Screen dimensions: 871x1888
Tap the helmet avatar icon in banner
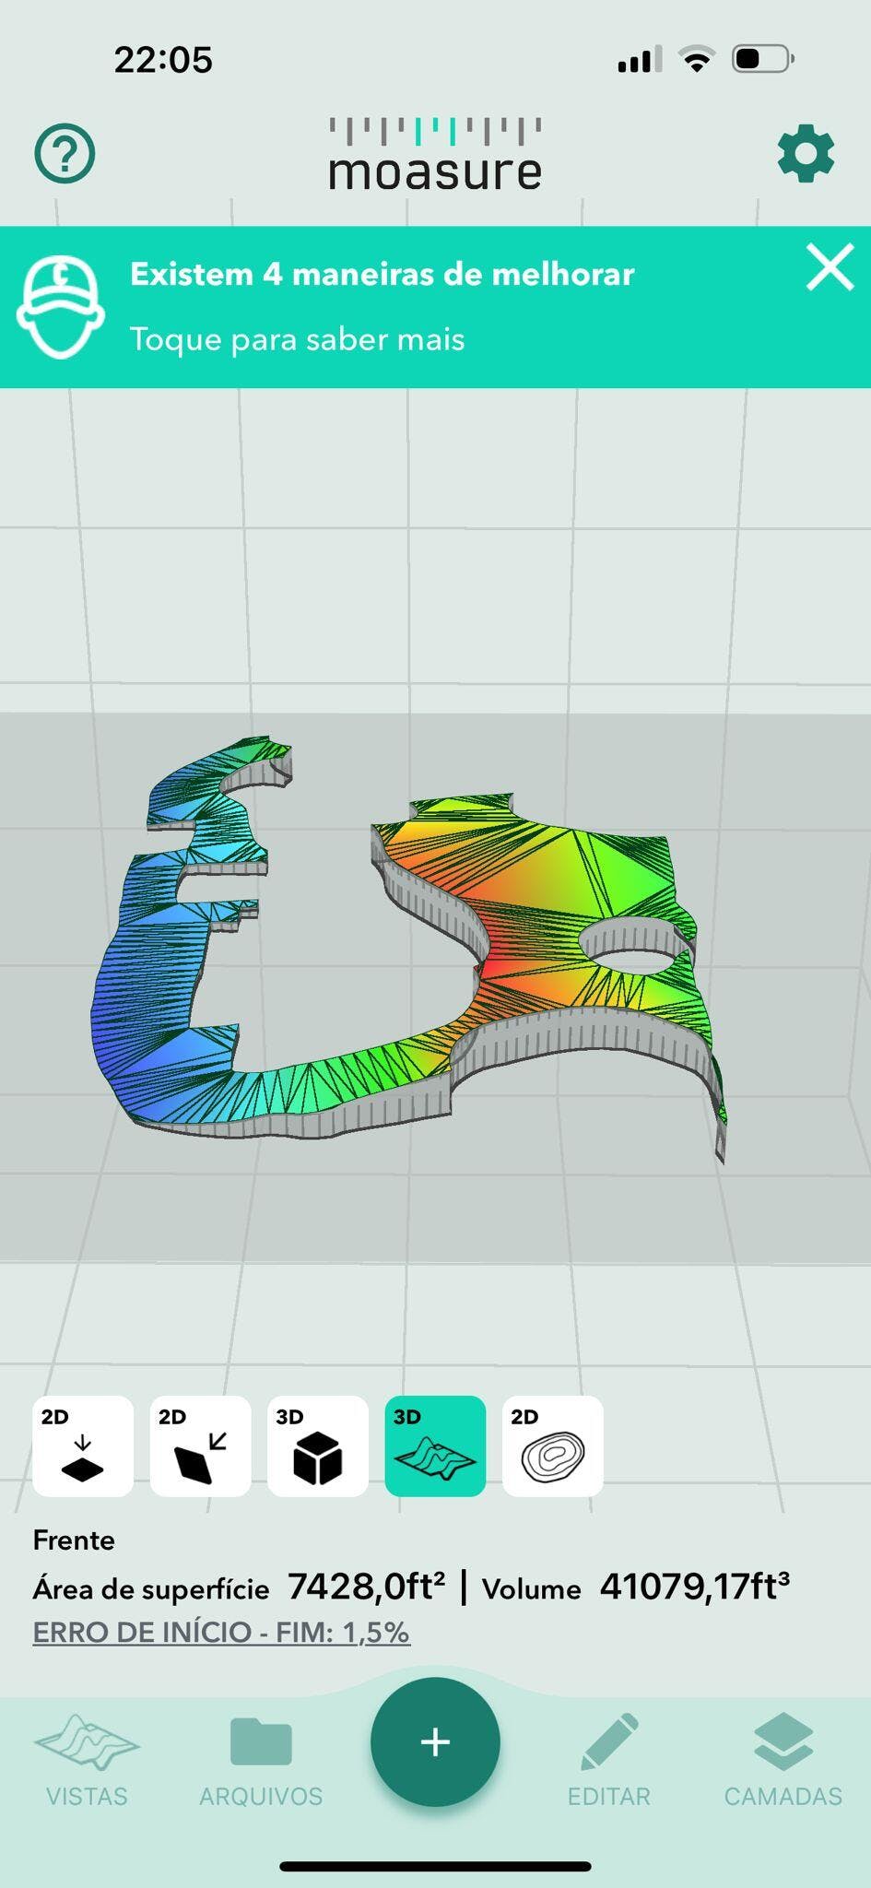coord(60,306)
